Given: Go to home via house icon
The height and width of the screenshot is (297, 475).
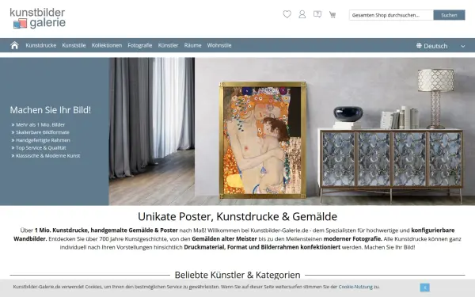Looking at the screenshot, I should point(14,45).
